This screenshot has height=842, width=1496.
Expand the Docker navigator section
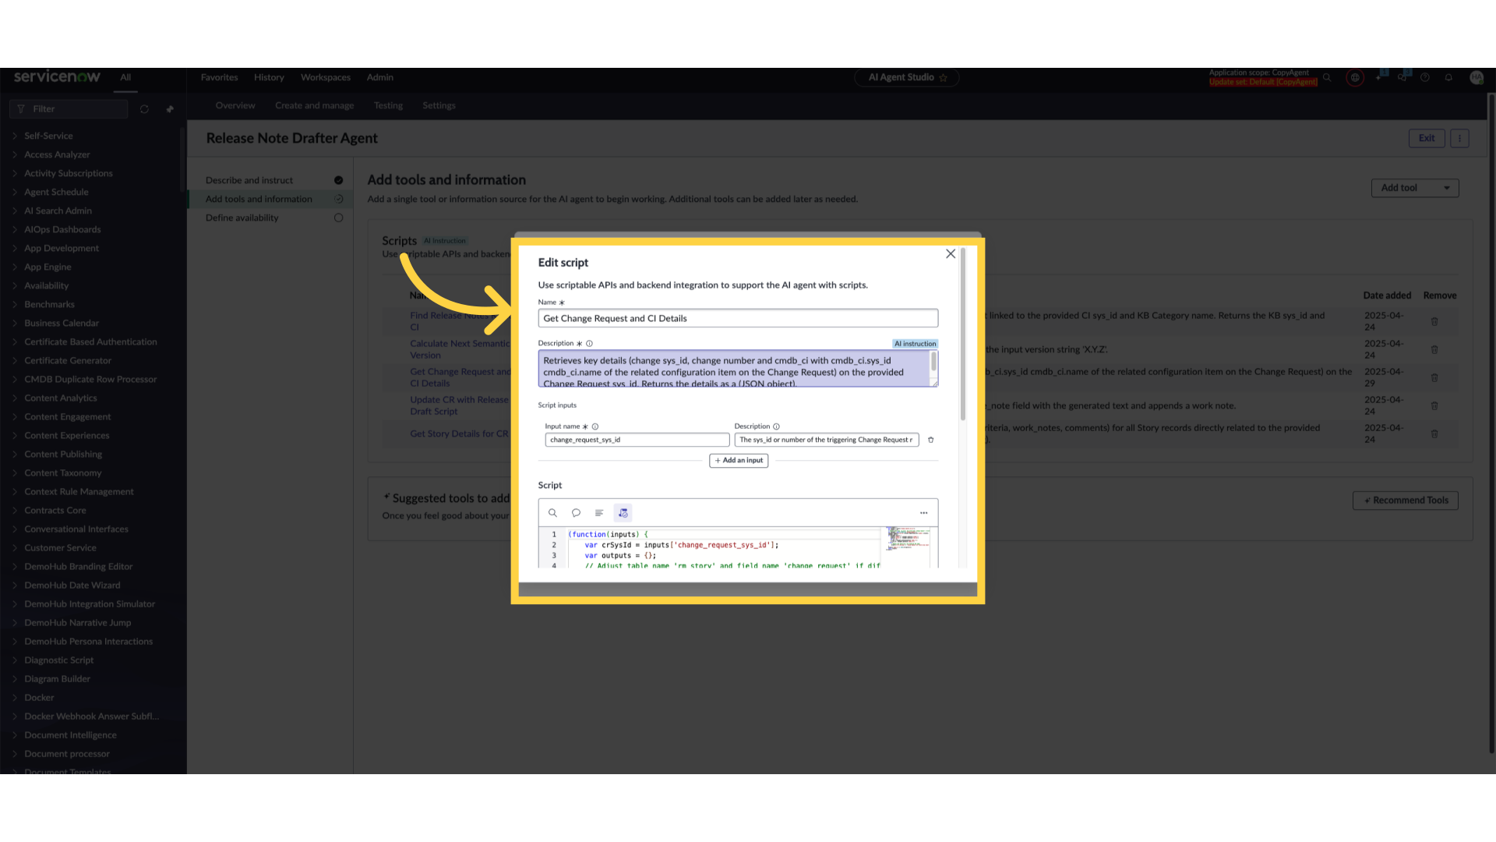click(15, 697)
